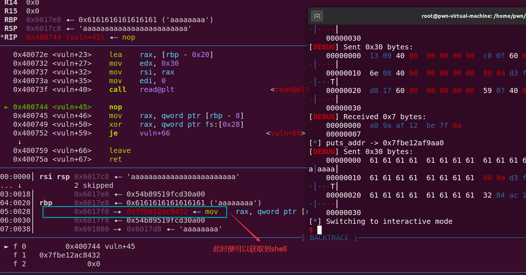Click the terminal prompt cursor after $

tap(320, 230)
